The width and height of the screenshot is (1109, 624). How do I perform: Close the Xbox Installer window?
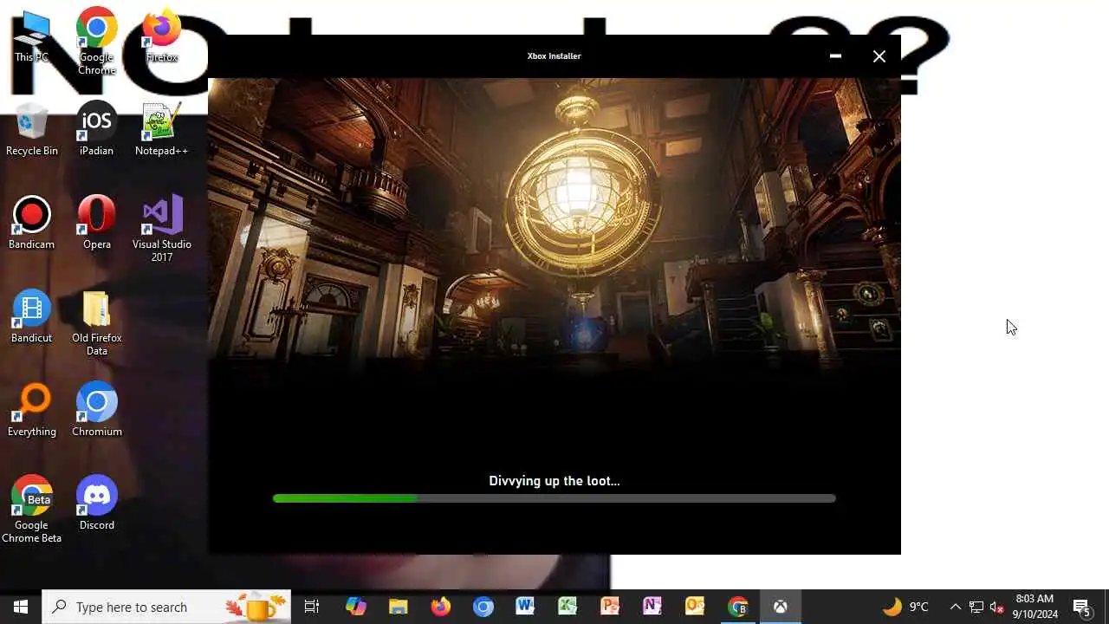pyautogui.click(x=879, y=56)
